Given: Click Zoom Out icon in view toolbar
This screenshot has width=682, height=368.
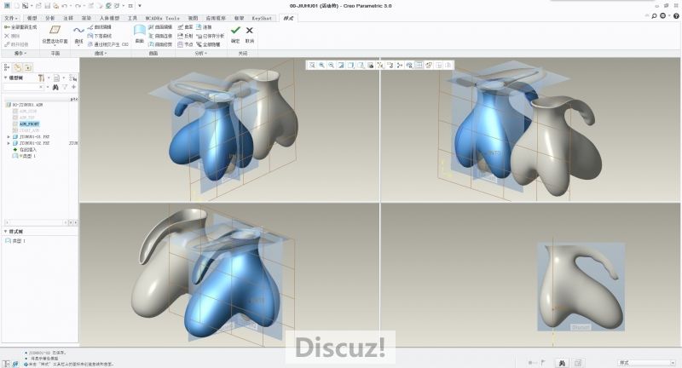Looking at the screenshot, I should click(x=331, y=66).
